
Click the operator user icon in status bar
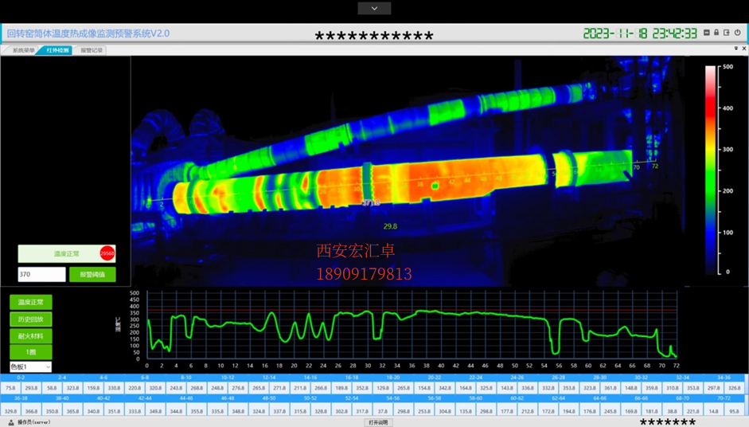click(11, 423)
